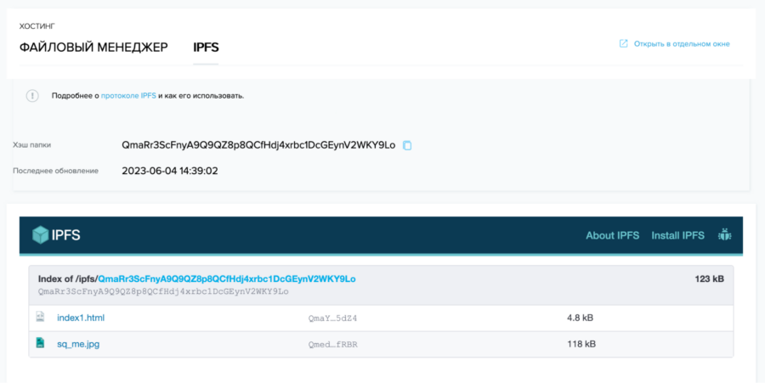Click the 118 kB size value

point(581,344)
